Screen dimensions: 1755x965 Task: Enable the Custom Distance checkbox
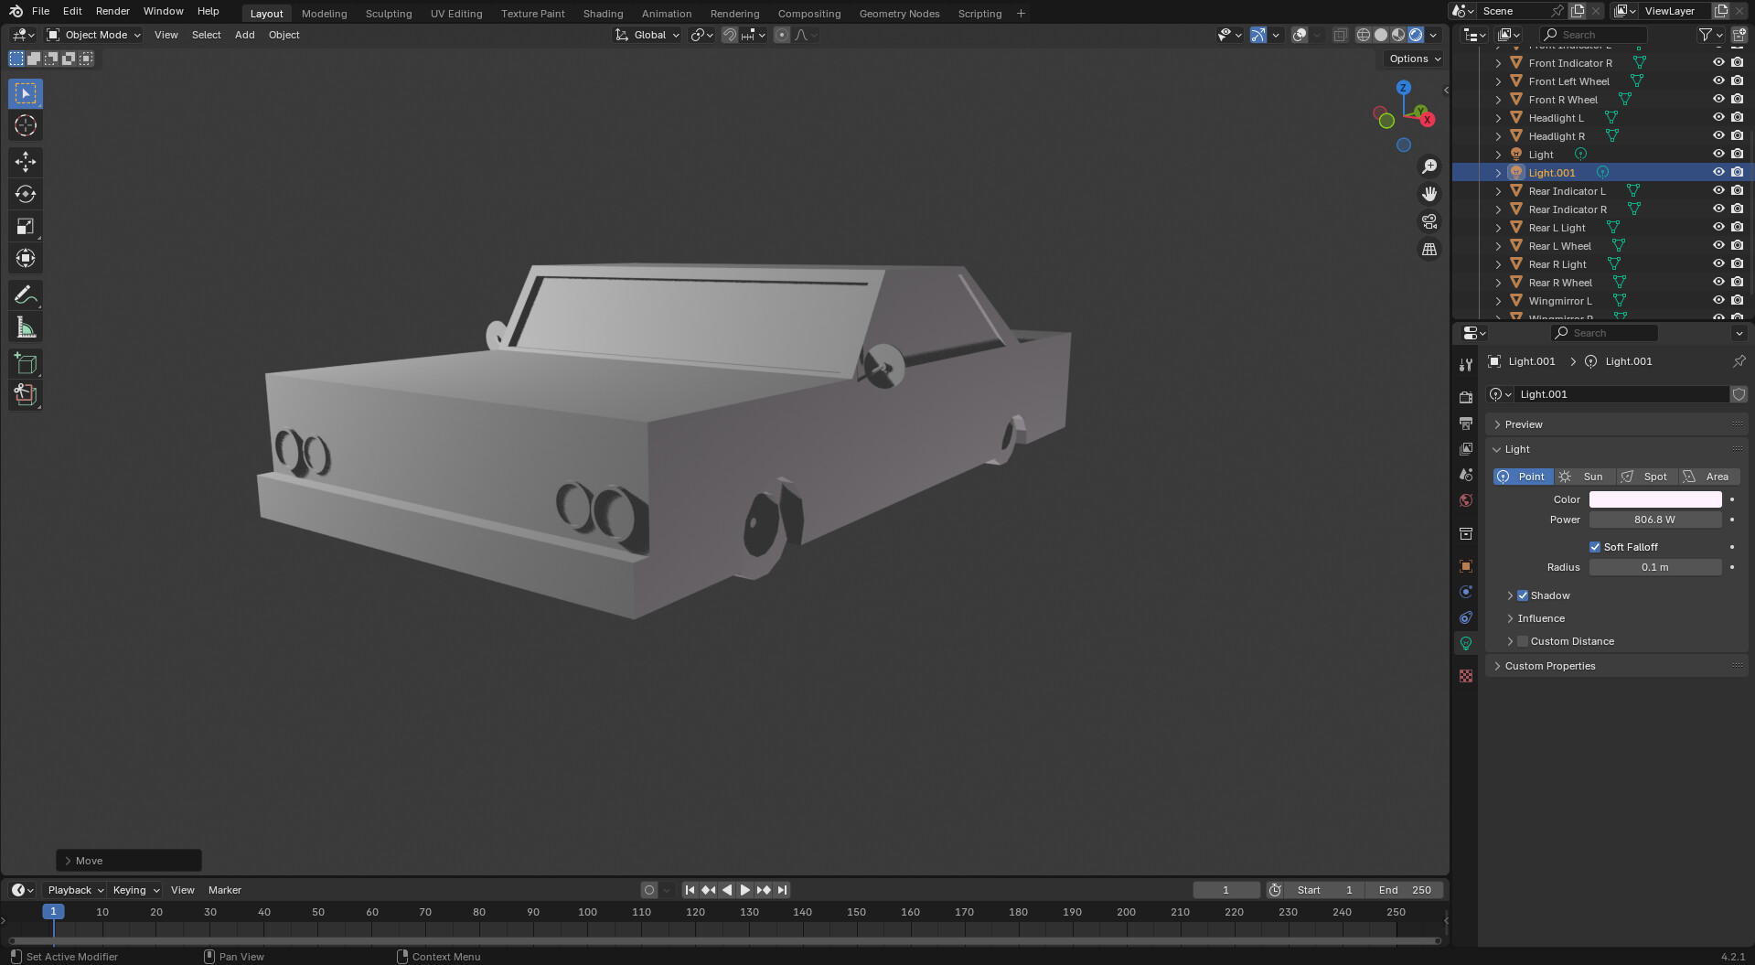[x=1524, y=640]
